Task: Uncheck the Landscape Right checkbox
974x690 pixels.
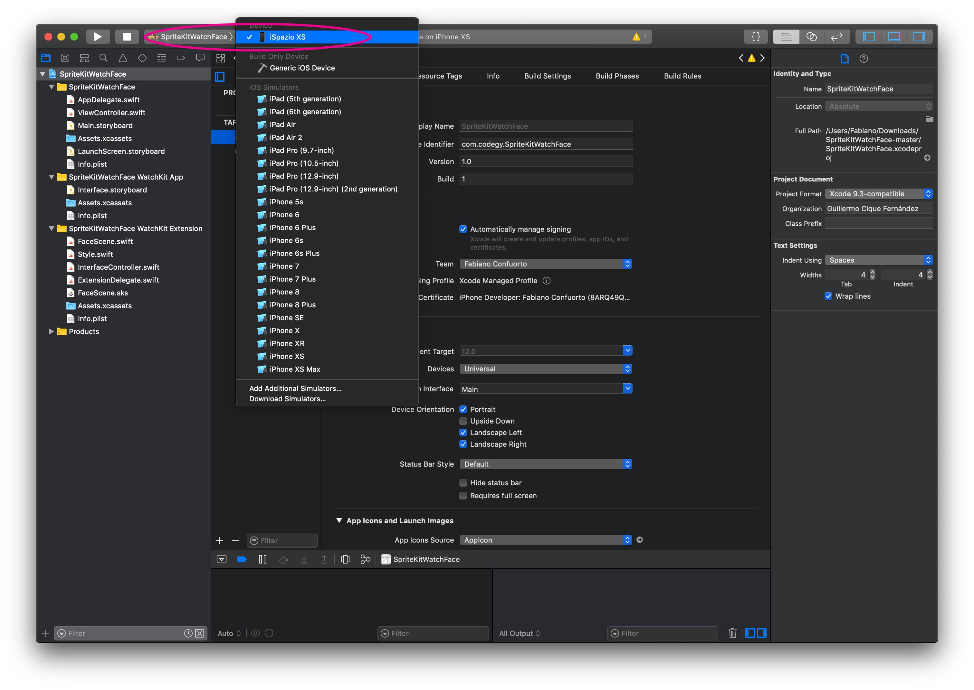Action: [463, 444]
